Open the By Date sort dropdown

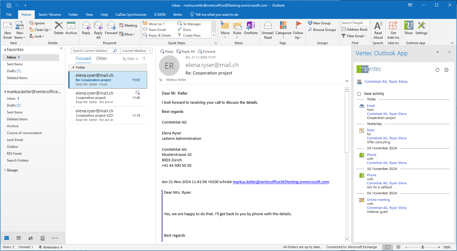pyautogui.click(x=130, y=59)
